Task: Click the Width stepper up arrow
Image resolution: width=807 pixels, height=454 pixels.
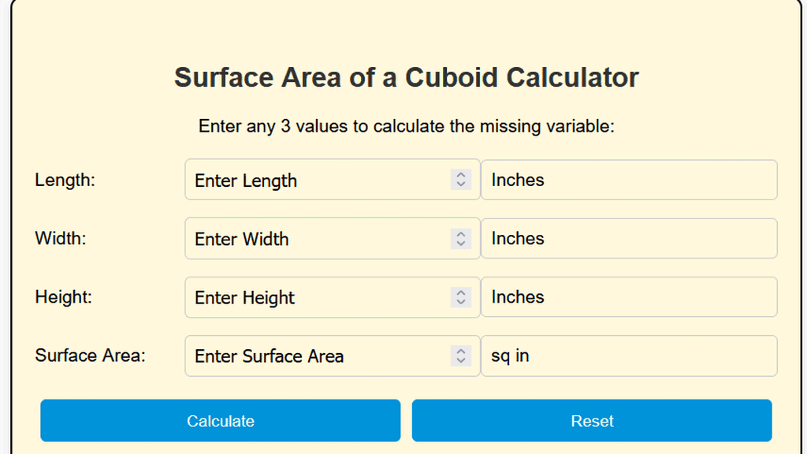Action: 459,234
